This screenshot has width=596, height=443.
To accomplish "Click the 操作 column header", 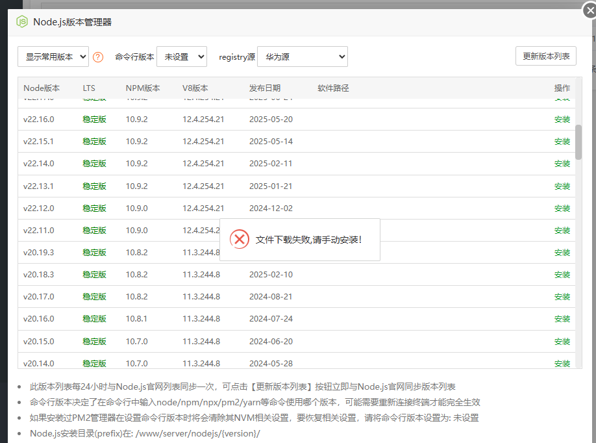I will point(562,88).
